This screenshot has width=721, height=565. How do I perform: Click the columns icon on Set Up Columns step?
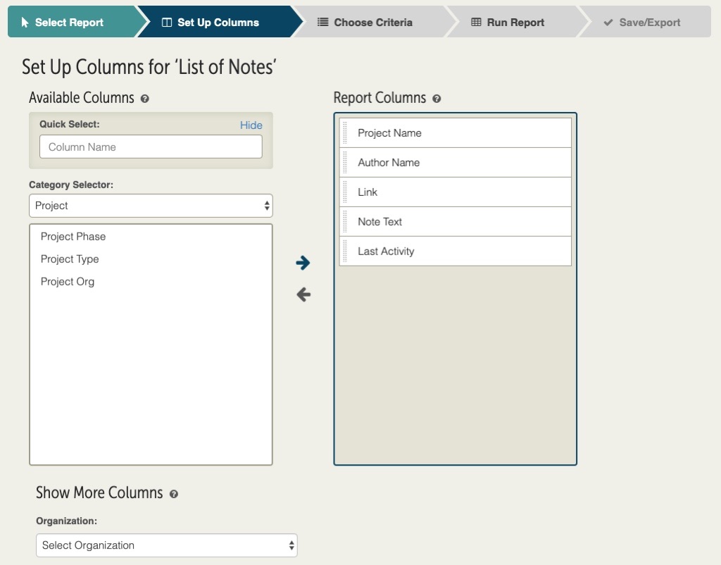167,22
